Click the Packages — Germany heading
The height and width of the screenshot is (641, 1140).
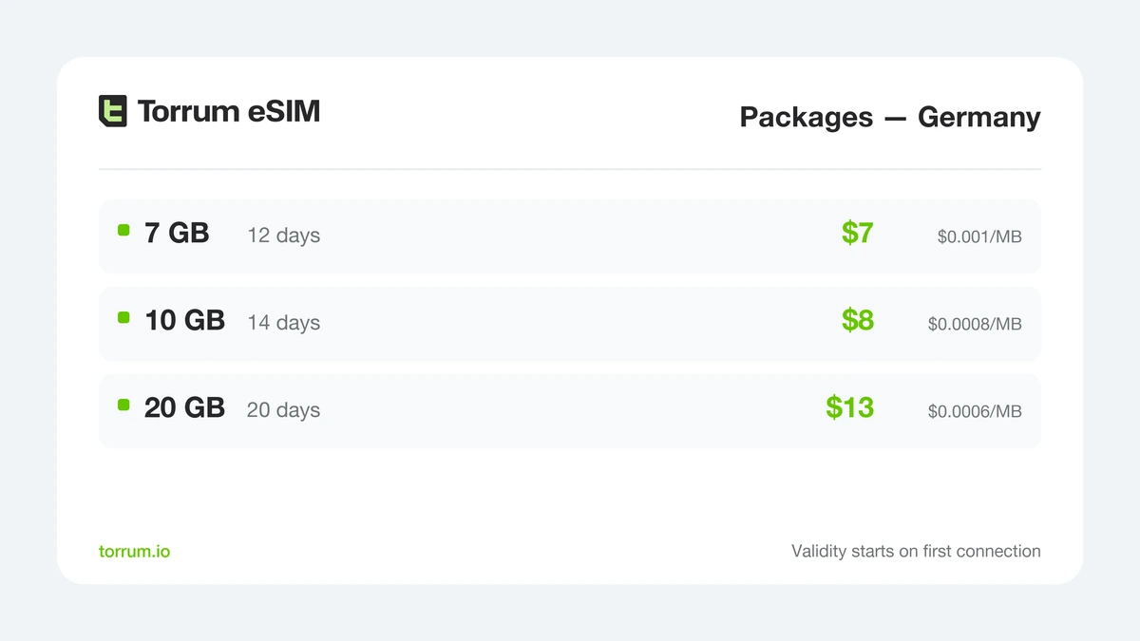point(890,117)
